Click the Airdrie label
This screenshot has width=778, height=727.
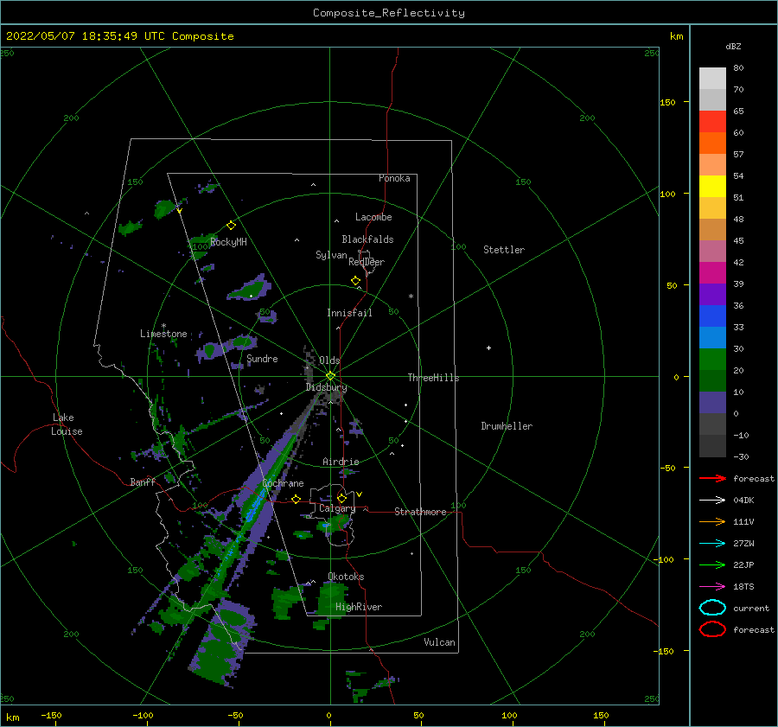tap(341, 462)
